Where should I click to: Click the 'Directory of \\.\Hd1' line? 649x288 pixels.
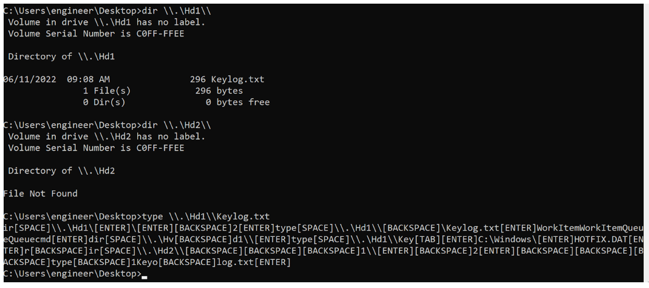click(x=62, y=56)
